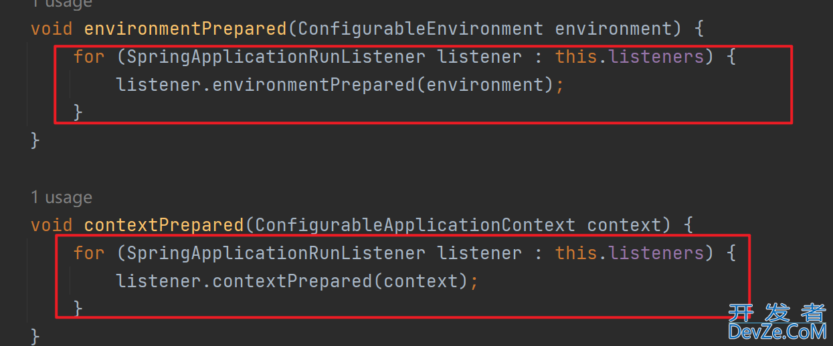The height and width of the screenshot is (346, 833).
Task: Select the ConfigurableEnvironment parameter type
Action: coord(421,29)
